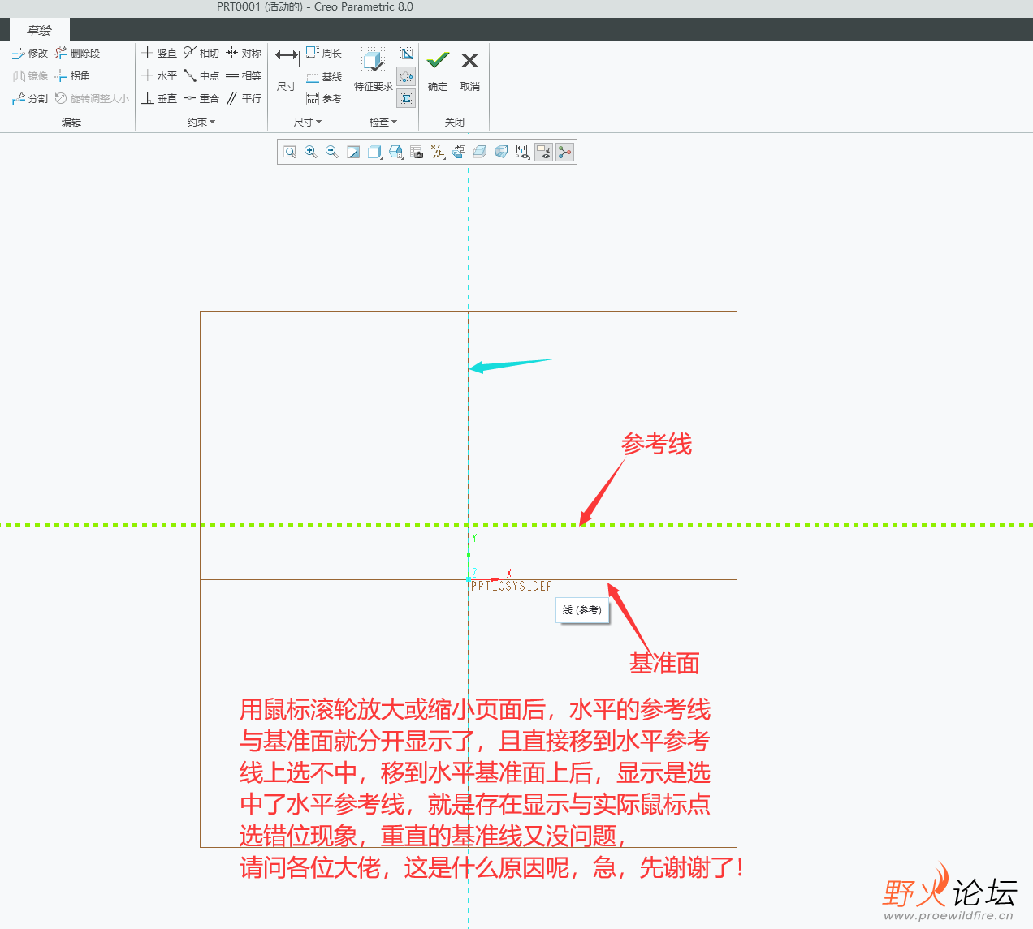
Task: Cancel sketch with 取消 (Cancel) X
Action: click(x=469, y=69)
